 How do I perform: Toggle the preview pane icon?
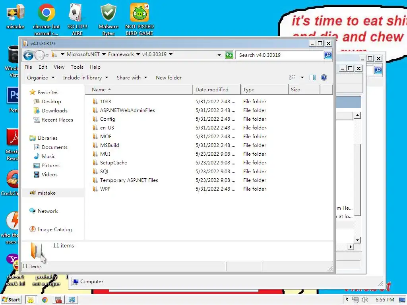click(x=313, y=77)
